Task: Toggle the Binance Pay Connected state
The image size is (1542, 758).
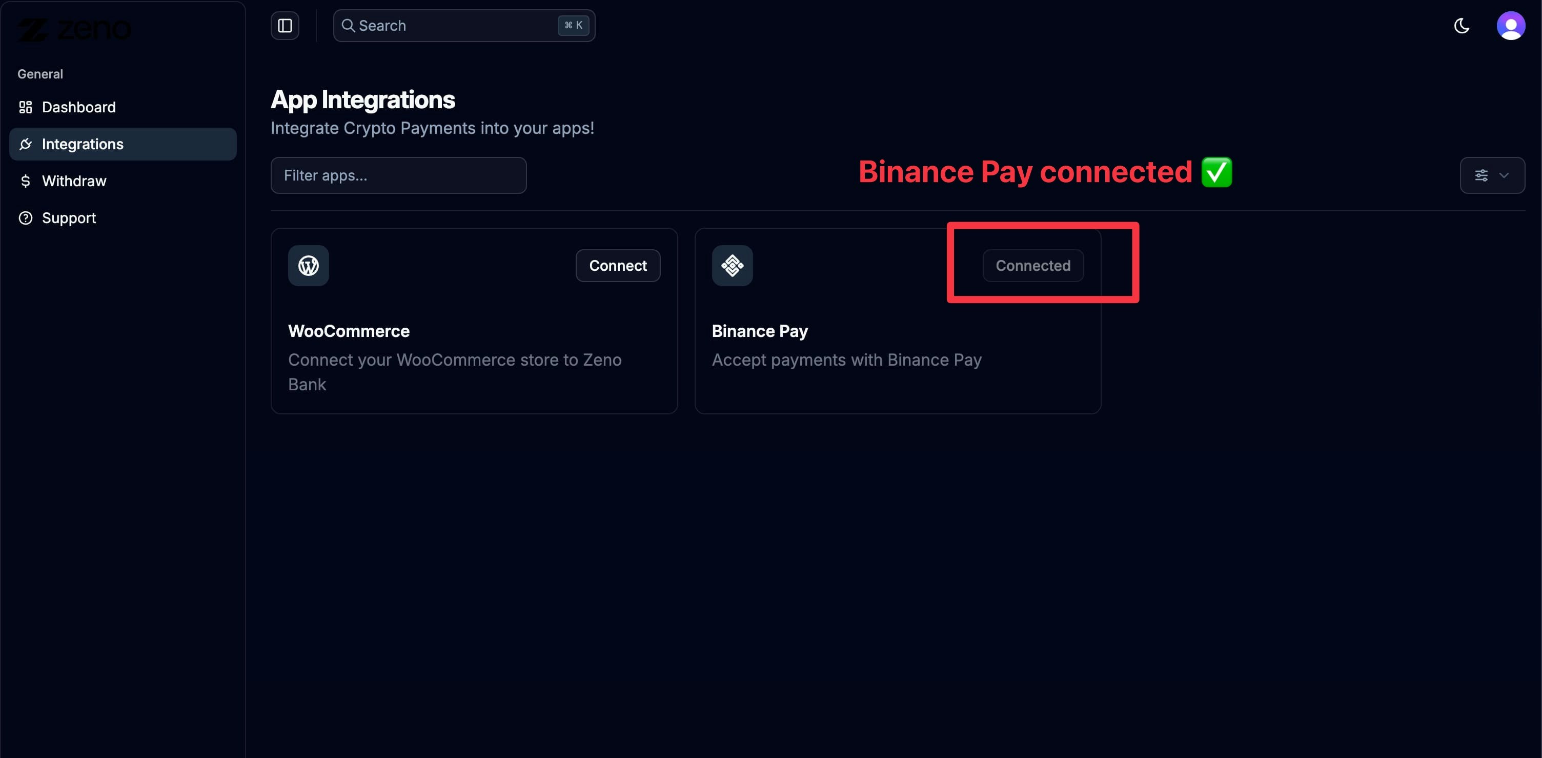Action: click(x=1032, y=265)
